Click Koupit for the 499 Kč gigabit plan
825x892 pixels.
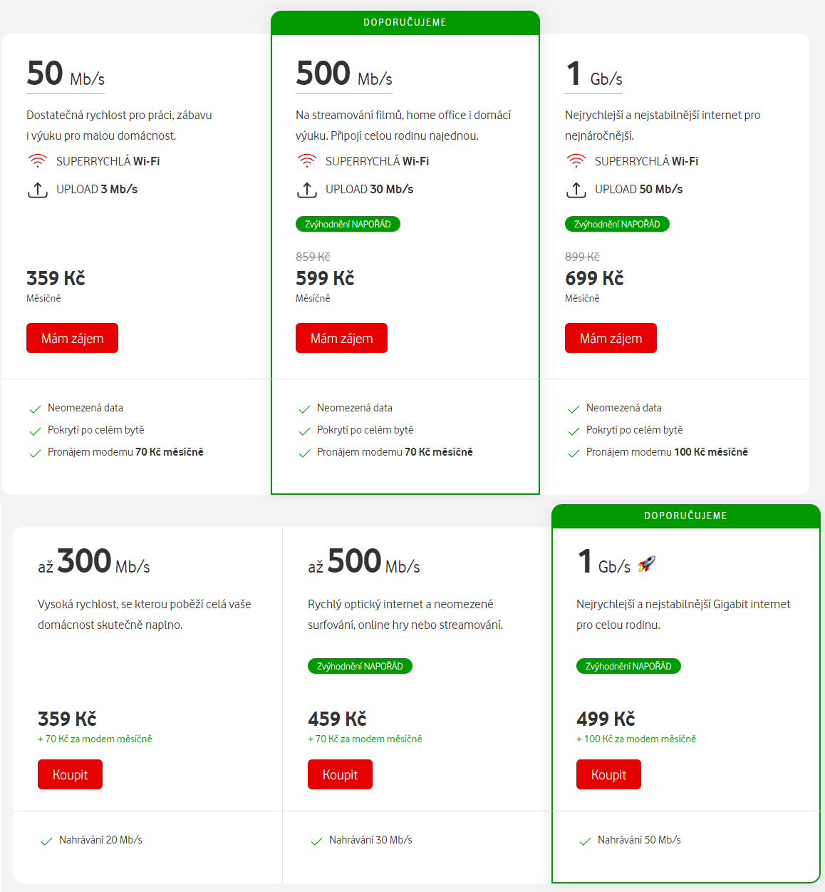click(608, 774)
